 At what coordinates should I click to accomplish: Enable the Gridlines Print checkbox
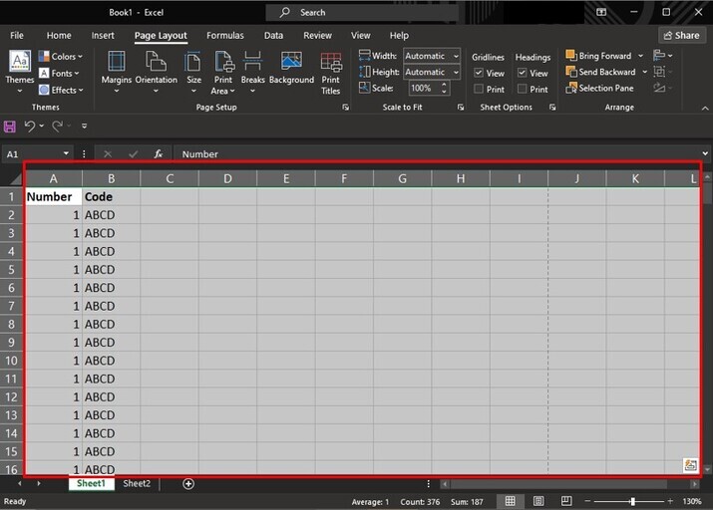[x=479, y=90]
